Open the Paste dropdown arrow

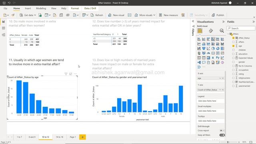pos(8,15)
